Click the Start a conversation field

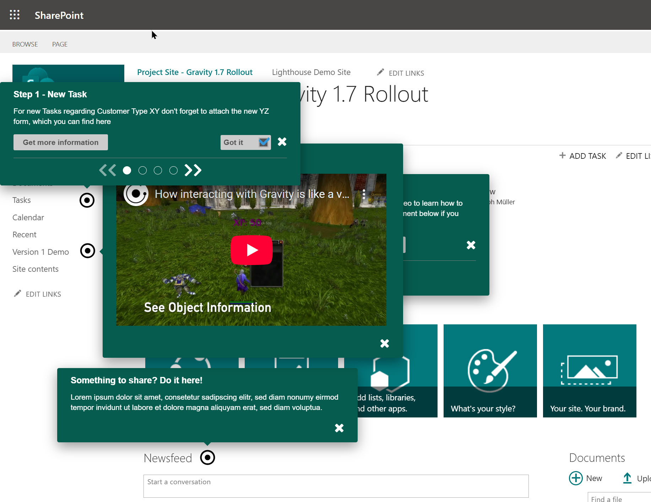click(x=336, y=486)
